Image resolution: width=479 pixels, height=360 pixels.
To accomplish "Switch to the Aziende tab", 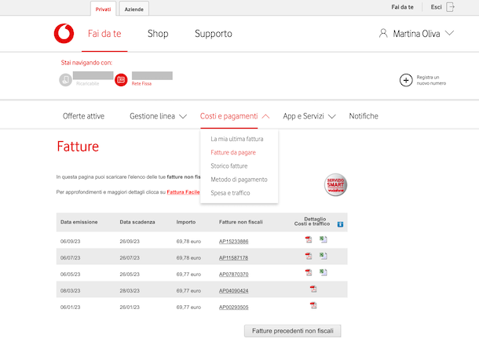I will [x=133, y=9].
